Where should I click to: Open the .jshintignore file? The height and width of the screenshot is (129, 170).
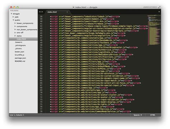coord(20,46)
